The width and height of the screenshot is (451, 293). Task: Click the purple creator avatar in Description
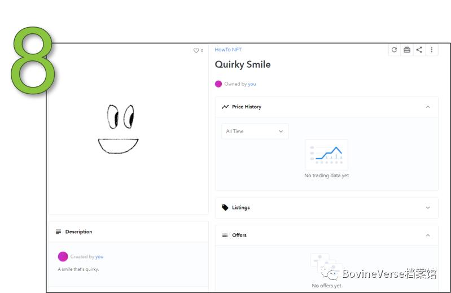tap(63, 257)
